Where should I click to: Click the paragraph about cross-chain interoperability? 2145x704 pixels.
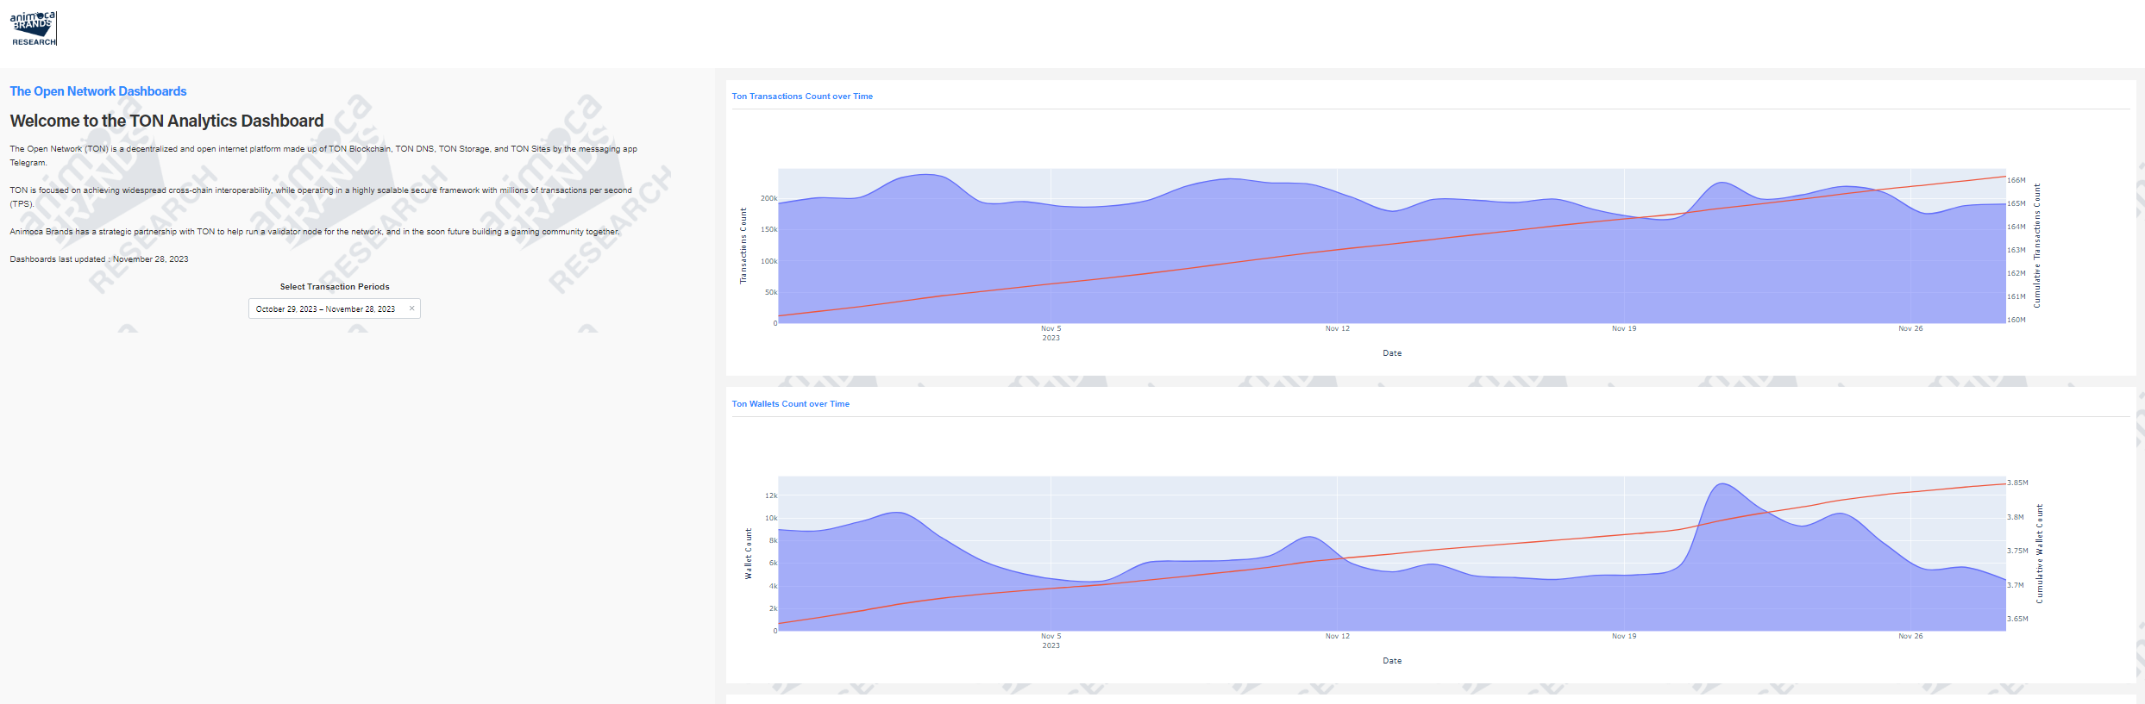coord(321,197)
